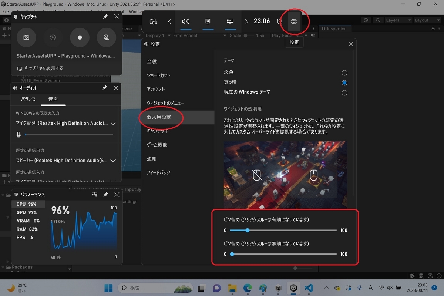Switch to the 音声 tab in Audio
Viewport: 444px width, 296px height.
click(53, 99)
